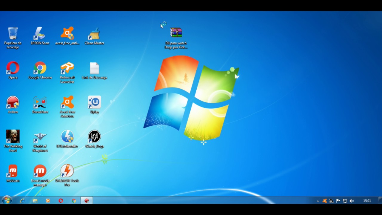Screen dimensions: 382x215
Task: Select The Walking Dead game icon
Action: point(13,141)
